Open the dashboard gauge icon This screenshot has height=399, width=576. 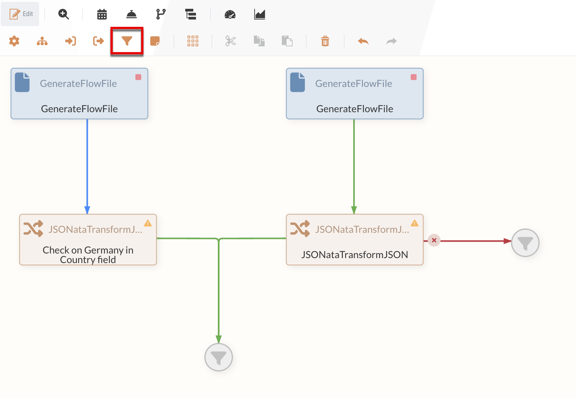pos(230,15)
